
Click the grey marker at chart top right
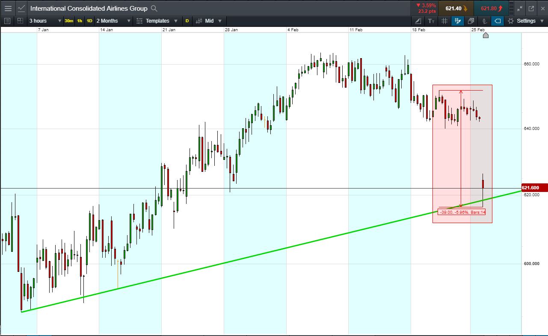(x=486, y=35)
